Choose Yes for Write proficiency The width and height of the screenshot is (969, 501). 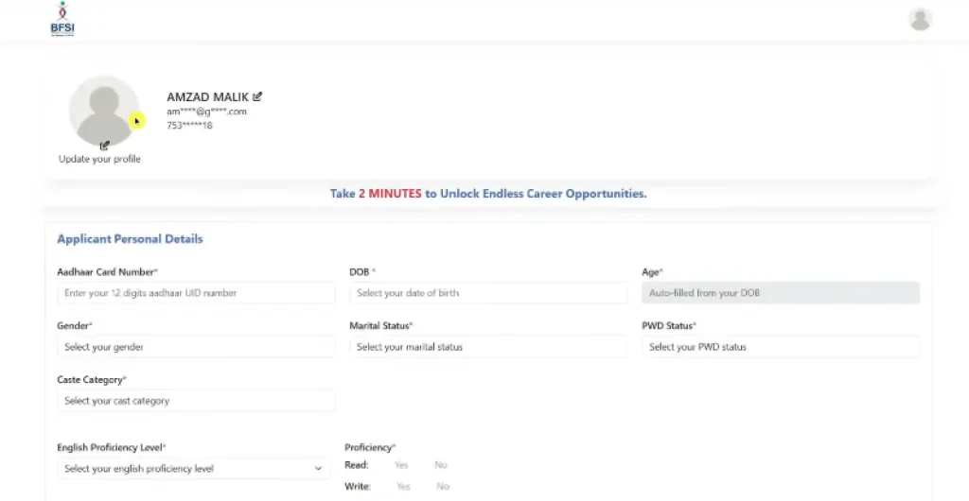coord(403,487)
